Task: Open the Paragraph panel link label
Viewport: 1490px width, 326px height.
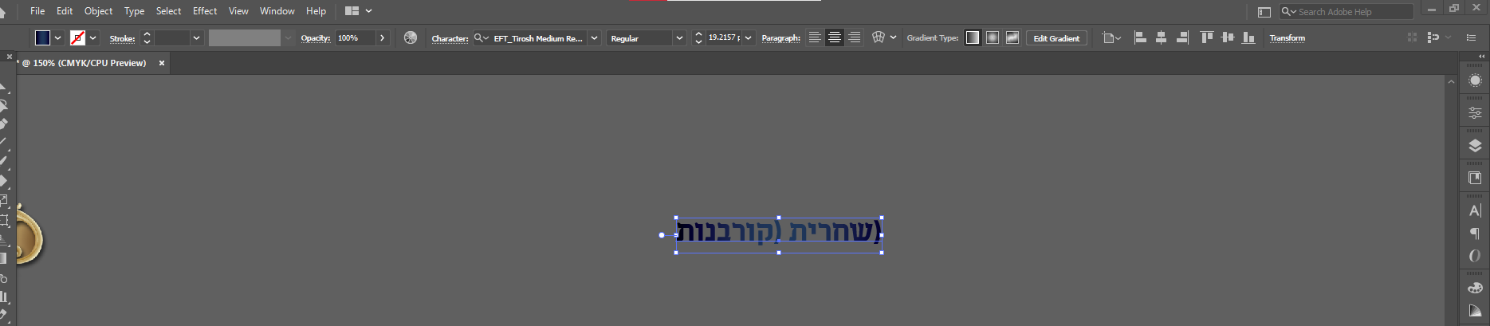Action: pos(780,37)
